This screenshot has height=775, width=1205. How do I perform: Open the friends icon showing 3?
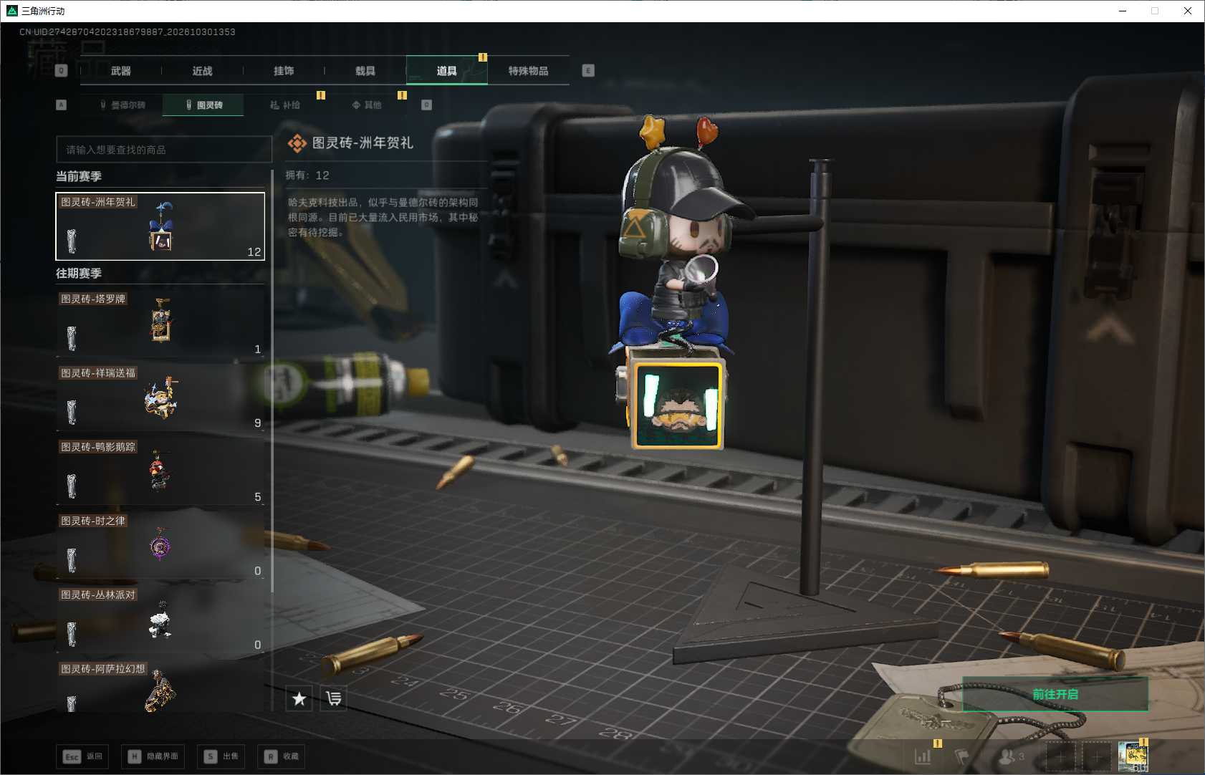1012,756
